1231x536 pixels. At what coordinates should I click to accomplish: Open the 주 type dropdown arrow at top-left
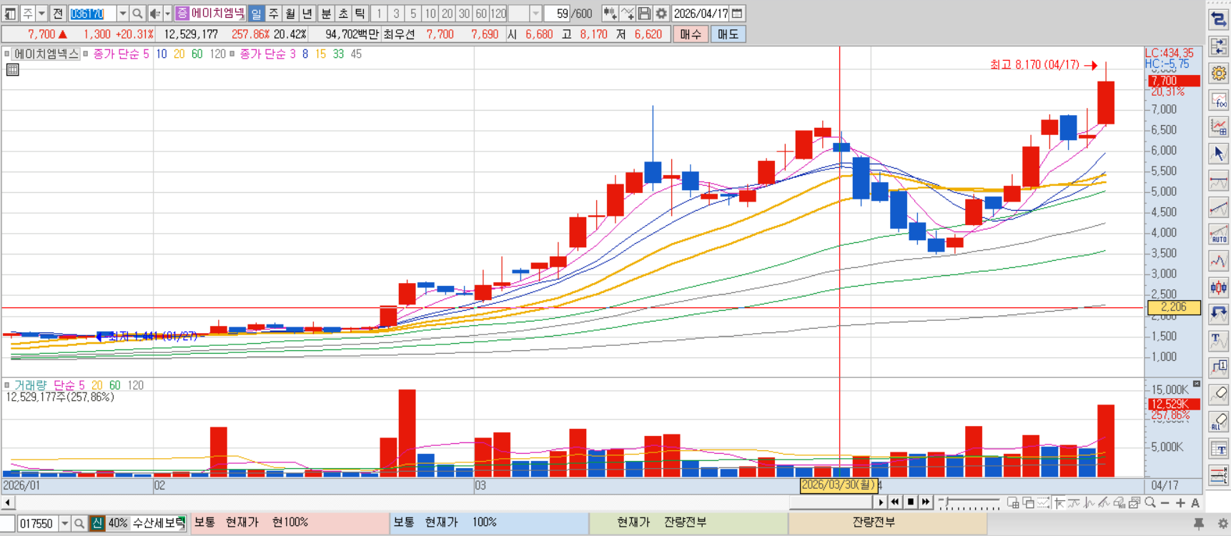coord(41,14)
